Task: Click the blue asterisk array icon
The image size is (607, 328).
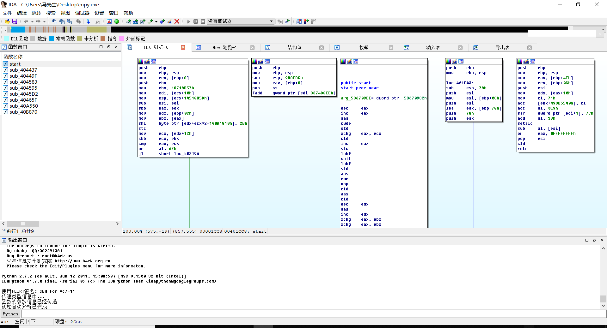Action: click(162, 21)
